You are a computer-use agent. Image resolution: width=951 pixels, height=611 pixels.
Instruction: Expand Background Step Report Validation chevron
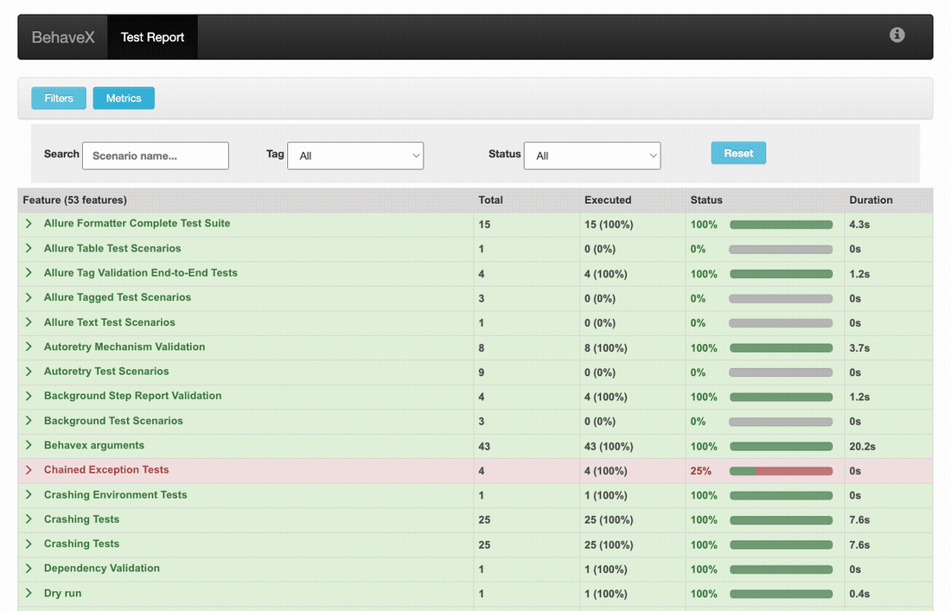[29, 396]
